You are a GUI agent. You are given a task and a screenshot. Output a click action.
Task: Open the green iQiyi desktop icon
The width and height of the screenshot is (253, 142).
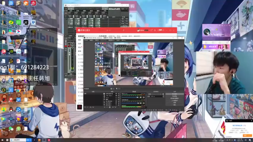pos(18,22)
